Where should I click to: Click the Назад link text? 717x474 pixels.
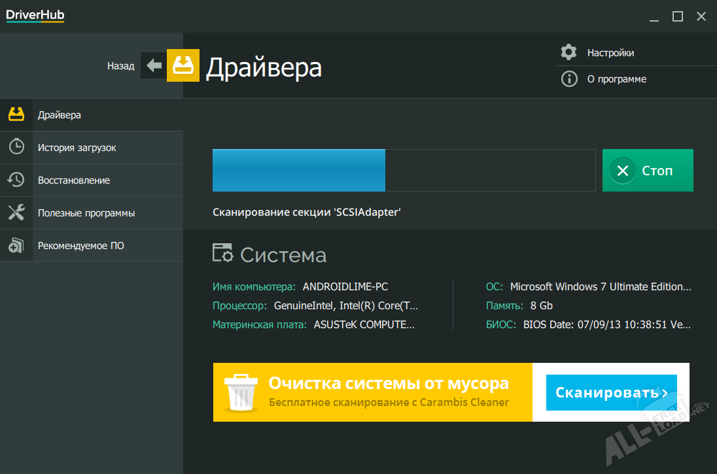[x=120, y=66]
